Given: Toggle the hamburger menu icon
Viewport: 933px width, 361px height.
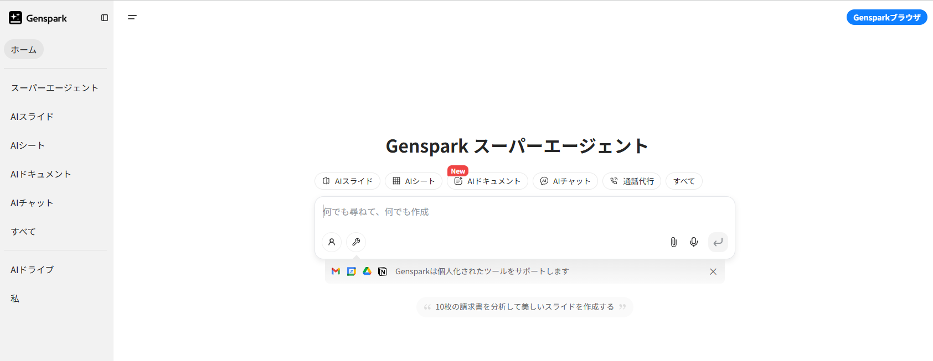Looking at the screenshot, I should tap(132, 17).
